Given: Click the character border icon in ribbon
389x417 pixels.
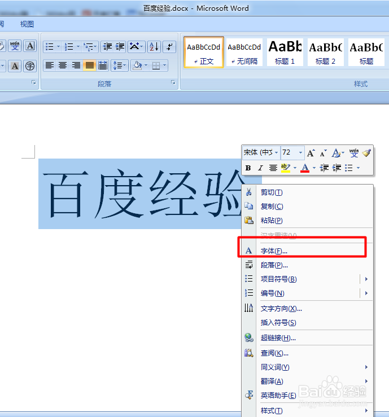Looking at the screenshot, I should click(30, 46).
